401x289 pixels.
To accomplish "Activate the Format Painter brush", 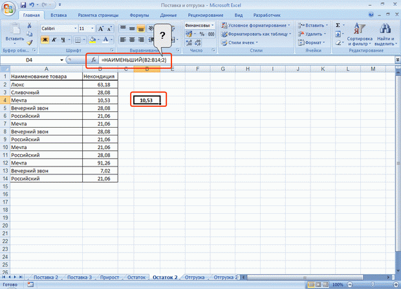I will (29, 43).
